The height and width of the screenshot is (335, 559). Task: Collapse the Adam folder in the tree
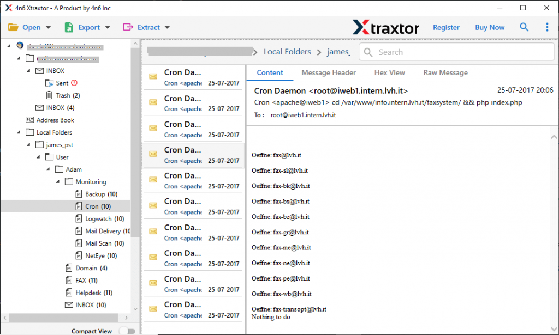pos(48,169)
